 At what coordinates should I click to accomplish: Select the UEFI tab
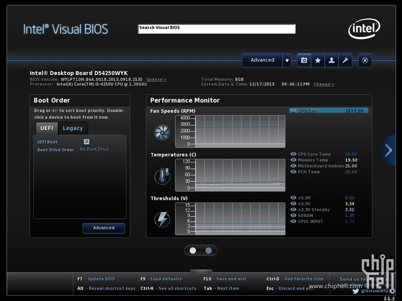pos(47,128)
